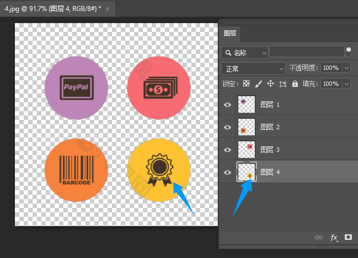Viewport: 358px width, 258px height.
Task: Expand the 不透明度 opacity dropdown arrow
Action: tap(346, 68)
